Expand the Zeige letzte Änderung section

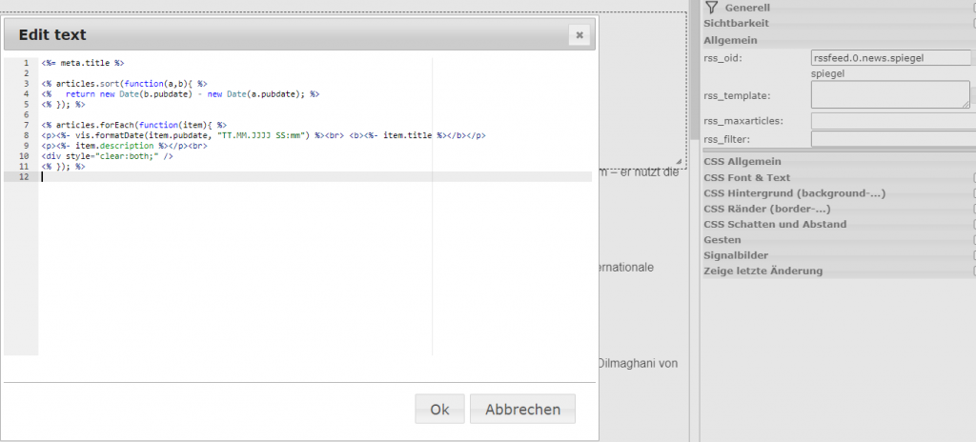762,271
